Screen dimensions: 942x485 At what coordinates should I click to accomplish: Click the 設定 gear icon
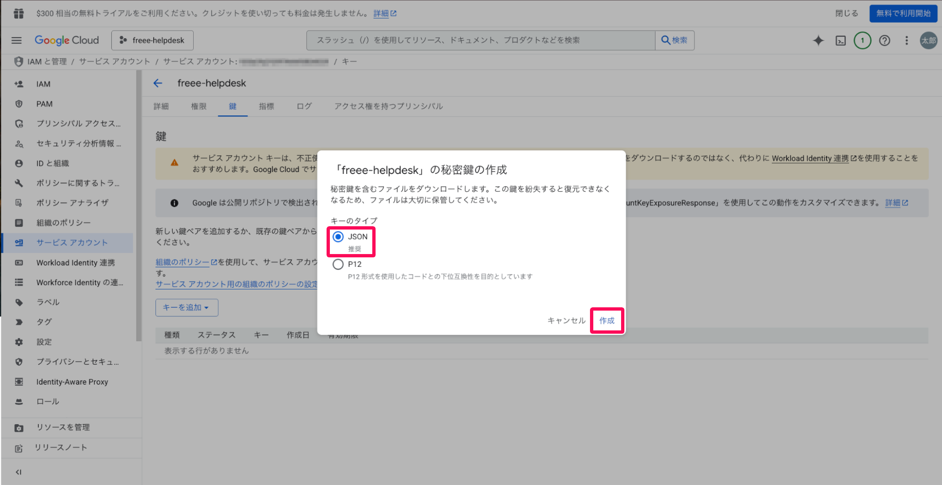click(19, 342)
